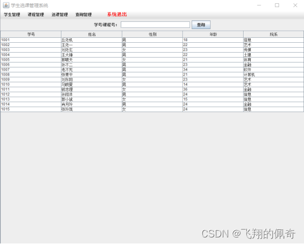
Task: Open the 课程管理 menu
Action: point(36,15)
